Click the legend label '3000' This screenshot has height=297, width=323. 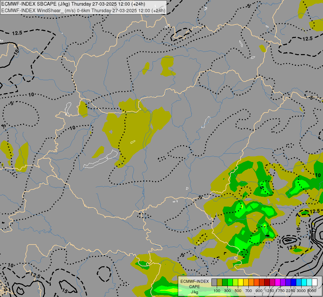(x=301, y=291)
